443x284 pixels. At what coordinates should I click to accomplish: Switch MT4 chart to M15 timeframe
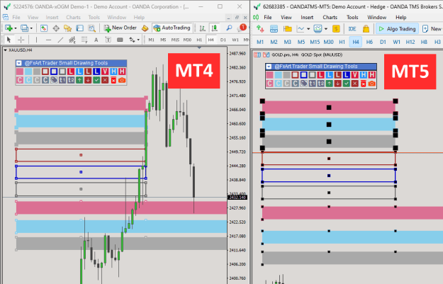click(x=175, y=40)
